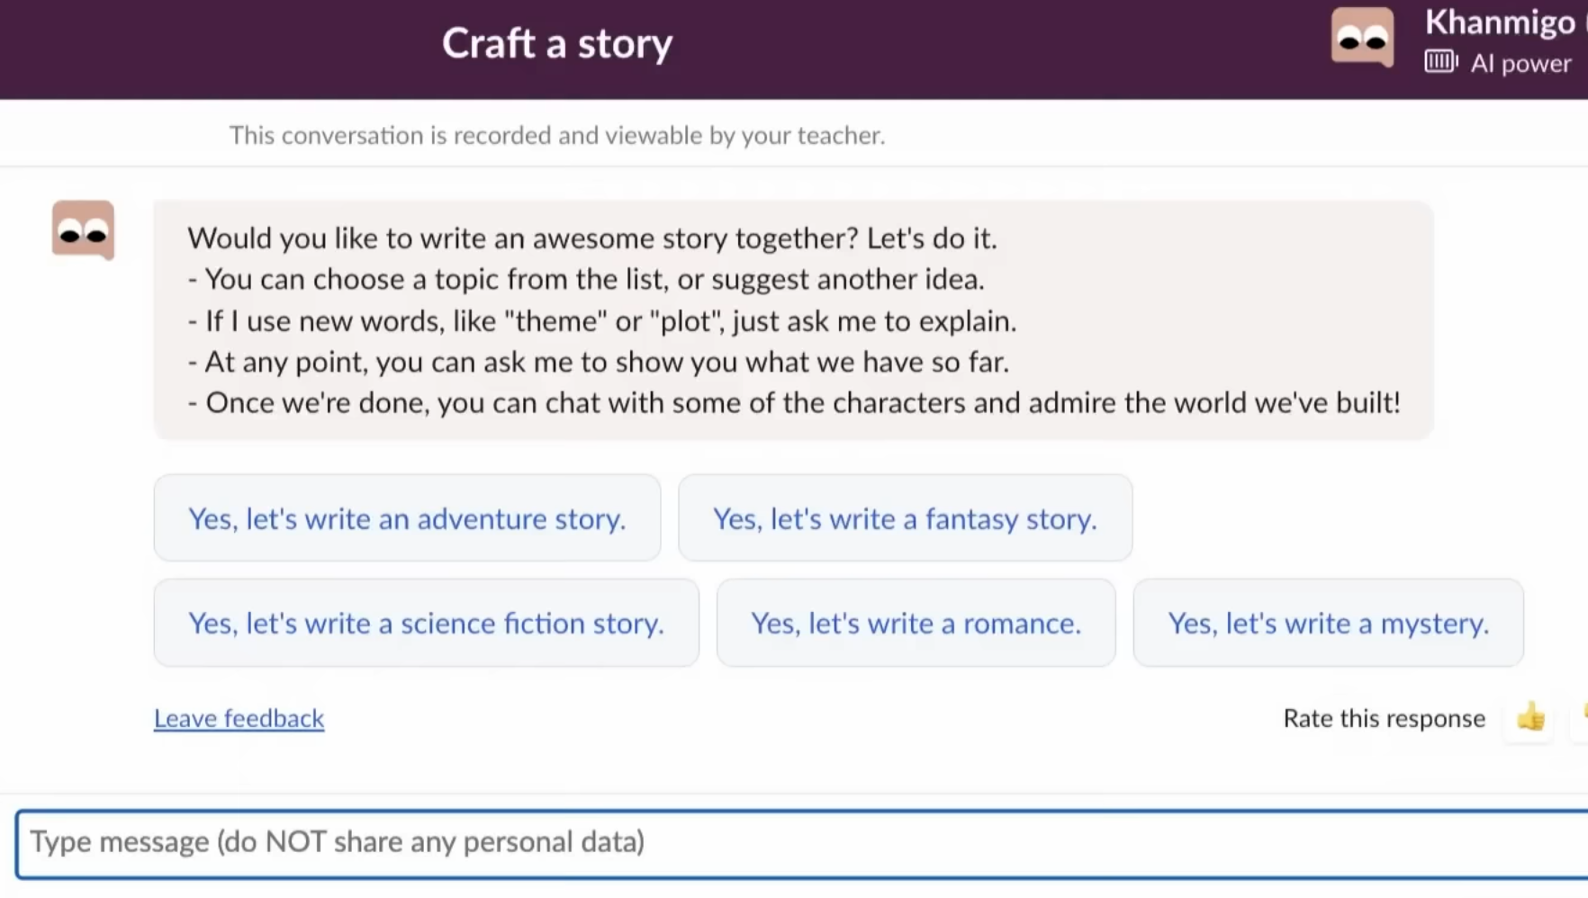The width and height of the screenshot is (1588, 898).
Task: Click the line about choosing a topic from the list
Action: coord(586,279)
